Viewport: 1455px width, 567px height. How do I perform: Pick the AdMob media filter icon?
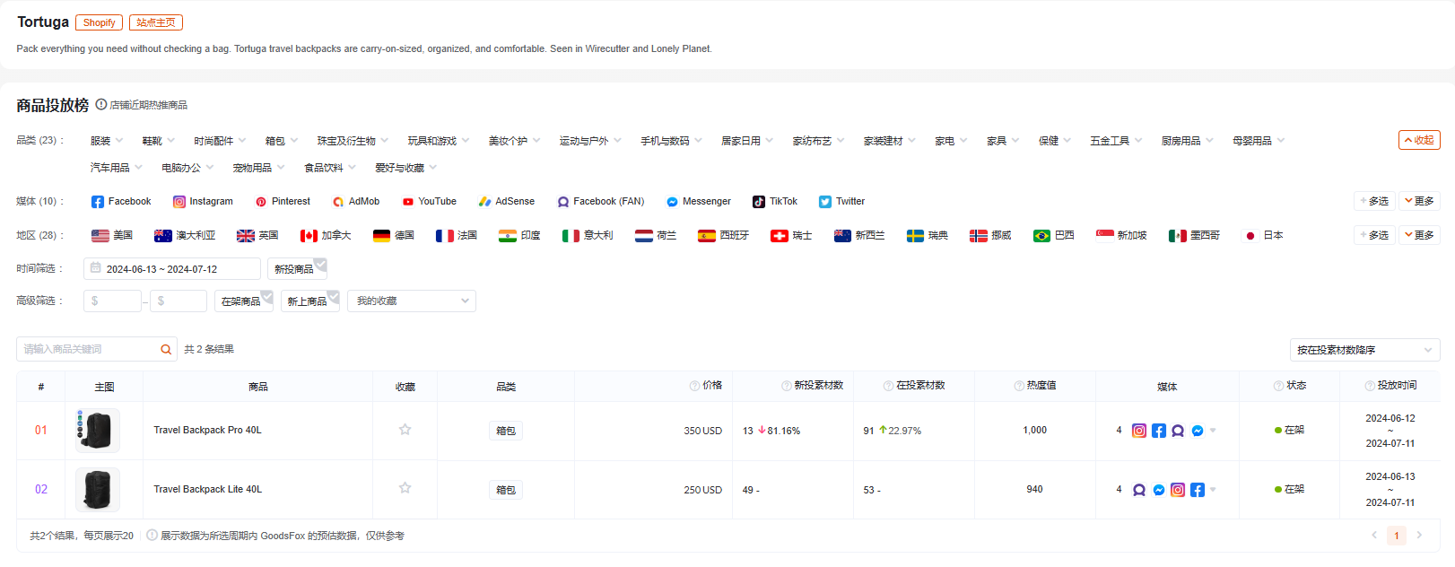pyautogui.click(x=338, y=202)
